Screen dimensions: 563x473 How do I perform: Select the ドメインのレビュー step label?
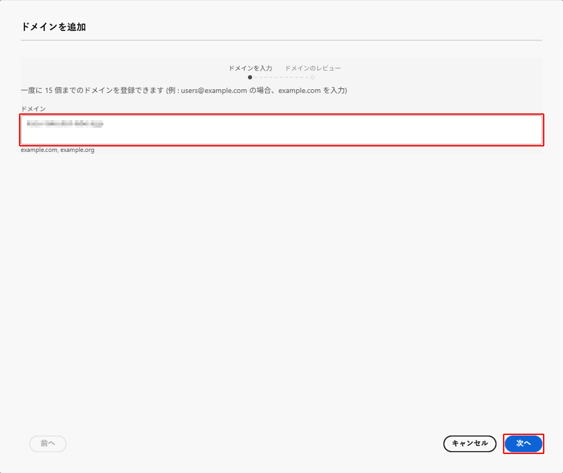tap(313, 68)
